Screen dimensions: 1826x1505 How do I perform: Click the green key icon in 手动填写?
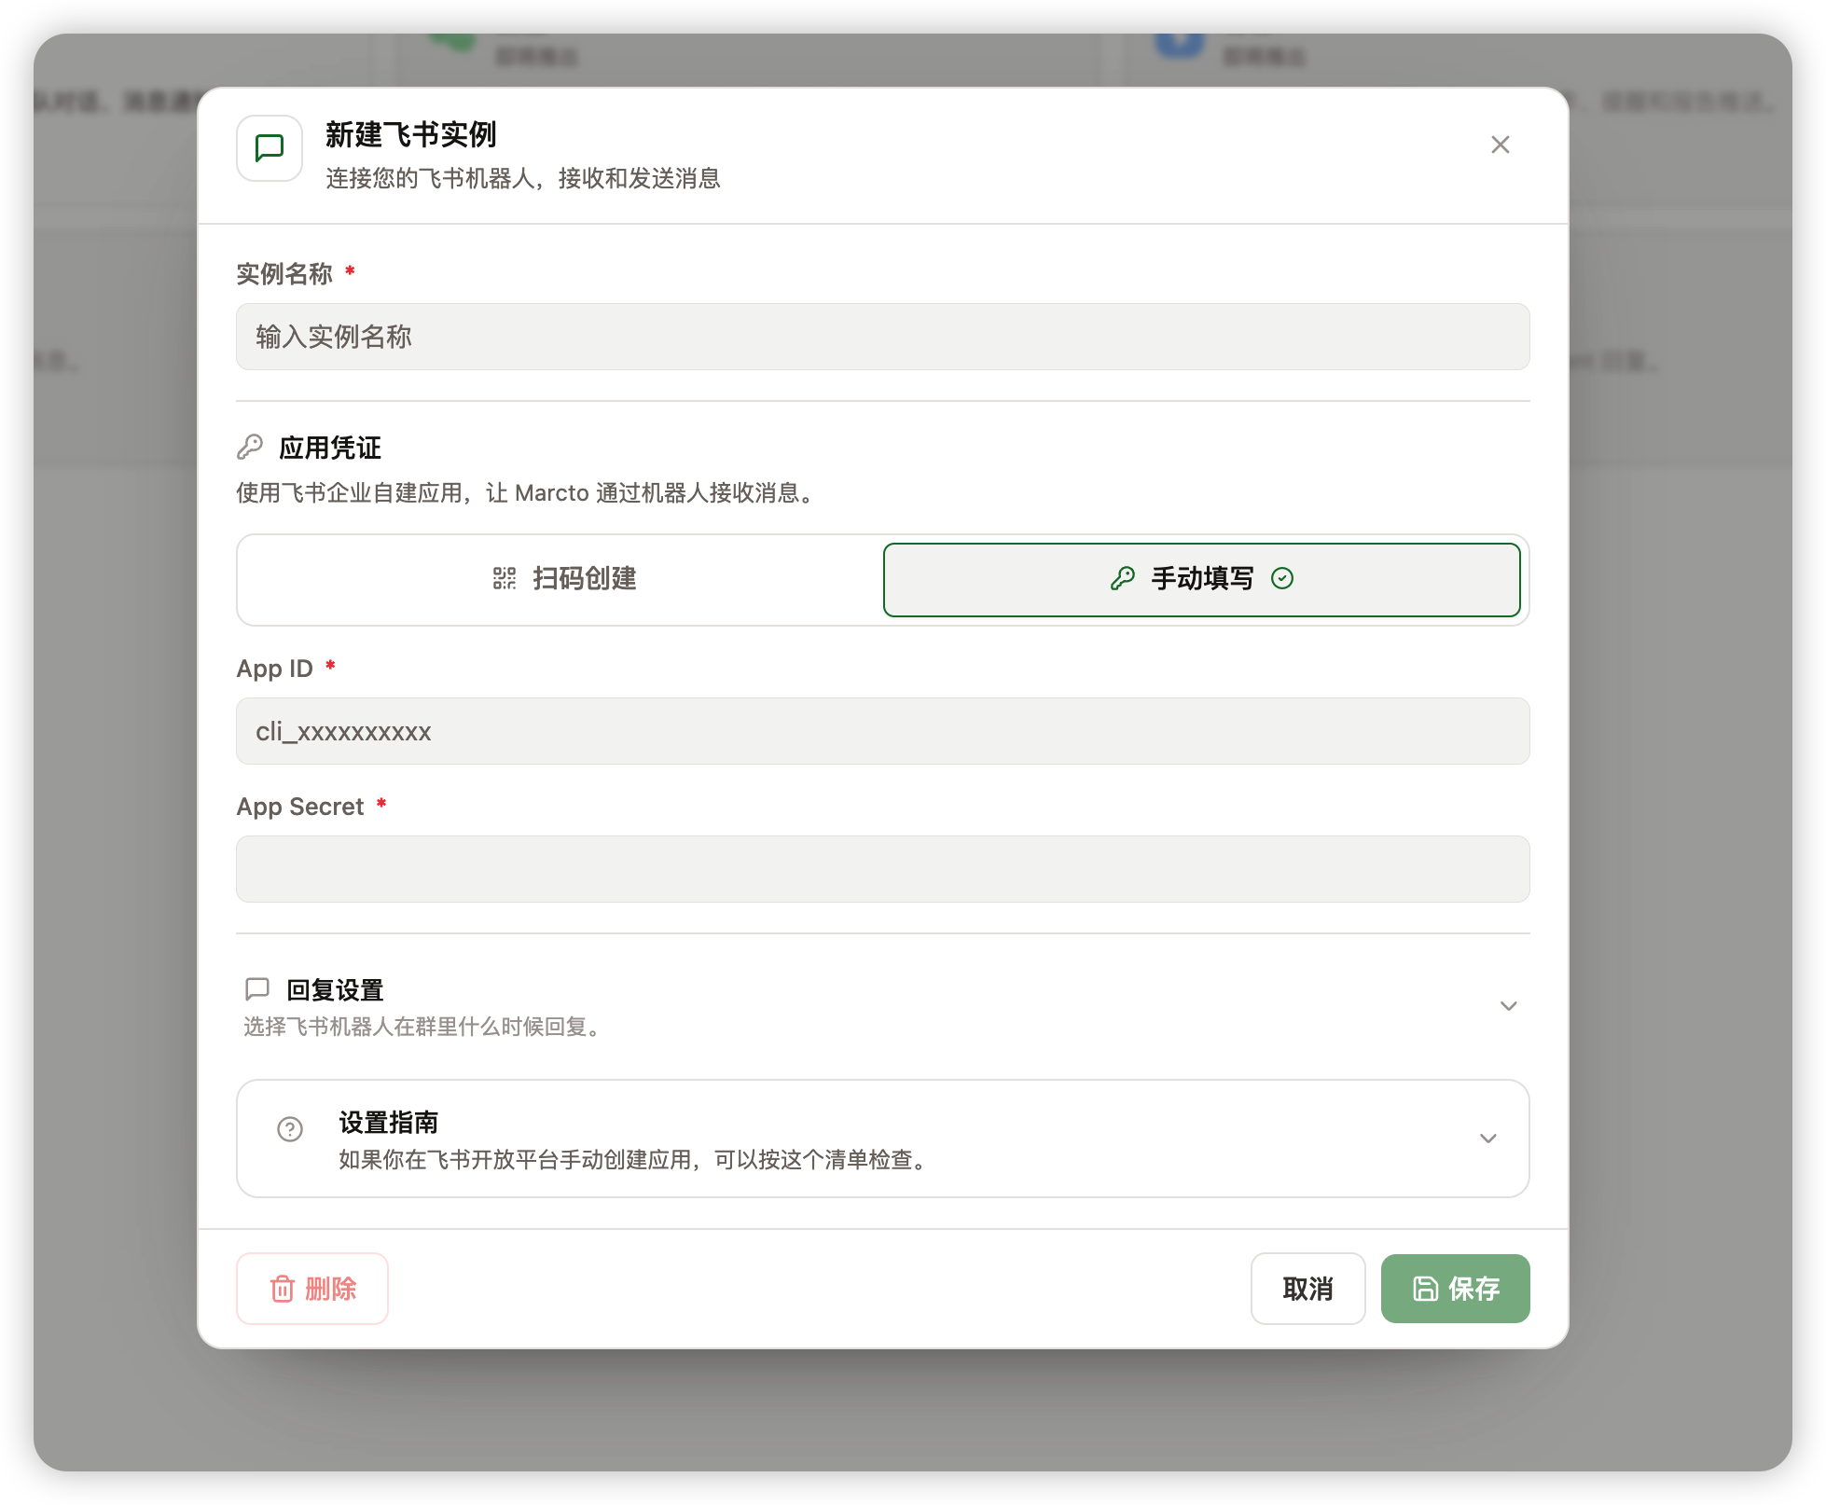click(1123, 579)
